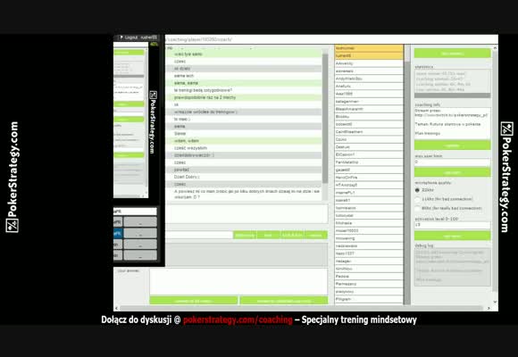Image resolution: width=518 pixels, height=357 pixels.
Task: Click the activation level 0-100 input field
Action: pyautogui.click(x=452, y=225)
